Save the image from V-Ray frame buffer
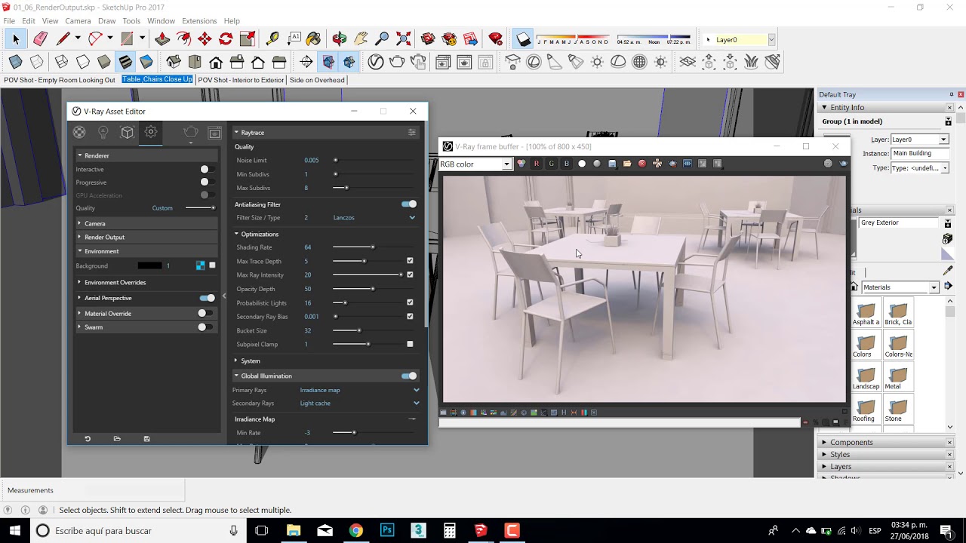This screenshot has height=543, width=966. (612, 164)
